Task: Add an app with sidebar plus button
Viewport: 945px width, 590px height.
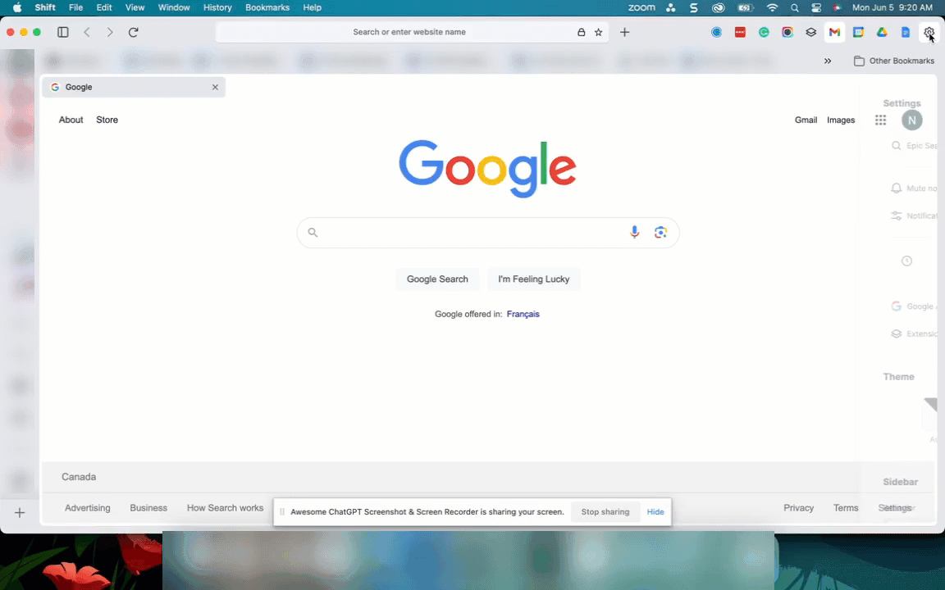Action: pyautogui.click(x=20, y=512)
